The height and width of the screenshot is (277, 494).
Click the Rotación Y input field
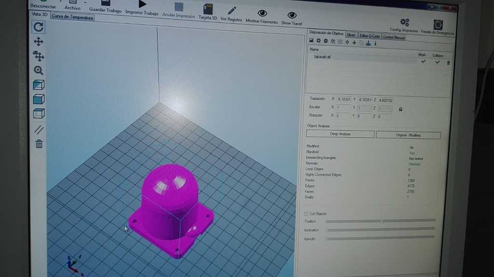[x=364, y=116]
